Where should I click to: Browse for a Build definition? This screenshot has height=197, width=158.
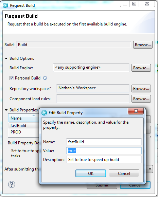tap(143, 45)
